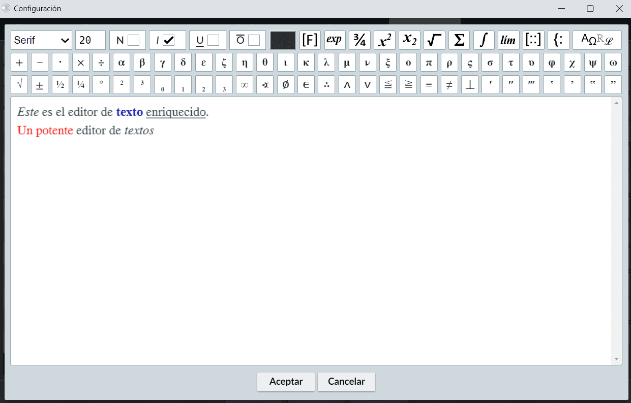The width and height of the screenshot is (631, 403).
Task: Insert a fraction with the ¾ button
Action: [x=359, y=40]
